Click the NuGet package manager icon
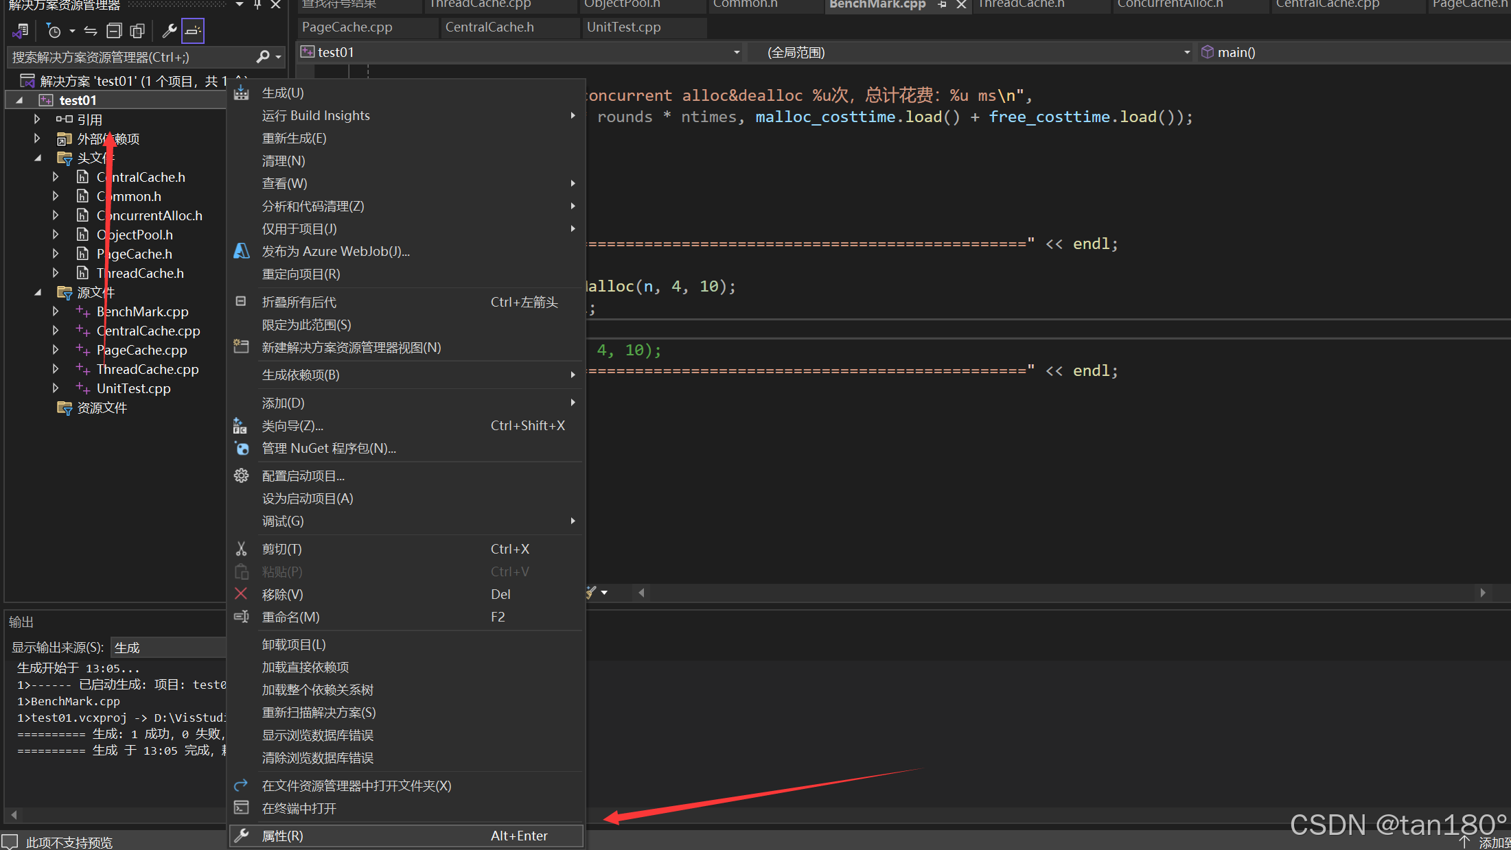This screenshot has height=850, width=1511. coord(242,448)
